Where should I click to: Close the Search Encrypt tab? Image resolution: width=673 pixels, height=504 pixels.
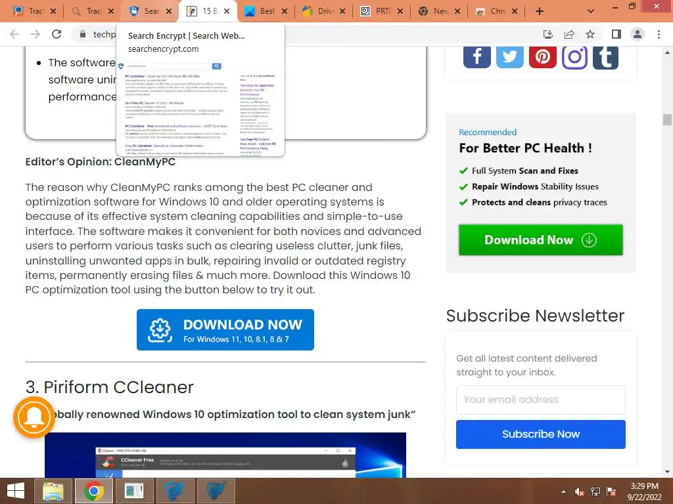point(169,11)
